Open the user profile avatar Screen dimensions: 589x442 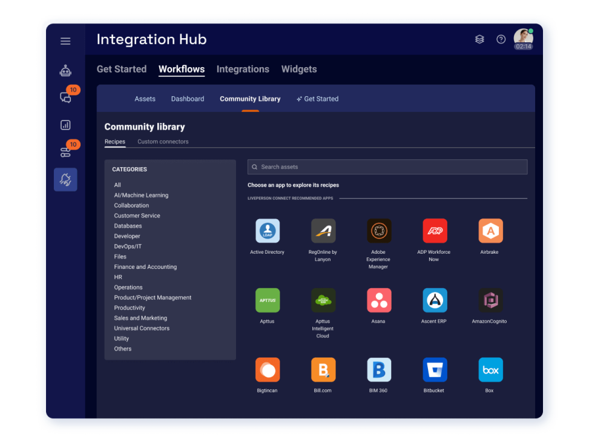[523, 38]
